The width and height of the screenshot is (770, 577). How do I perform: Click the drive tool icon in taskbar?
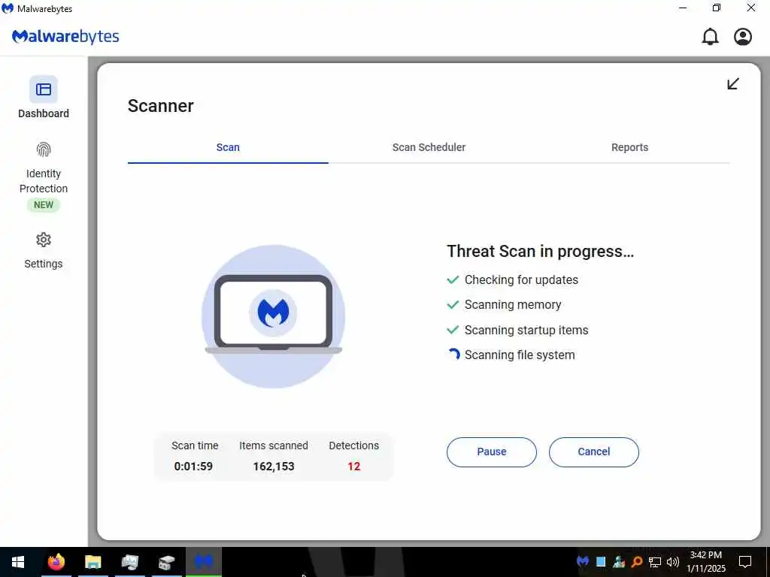(166, 562)
